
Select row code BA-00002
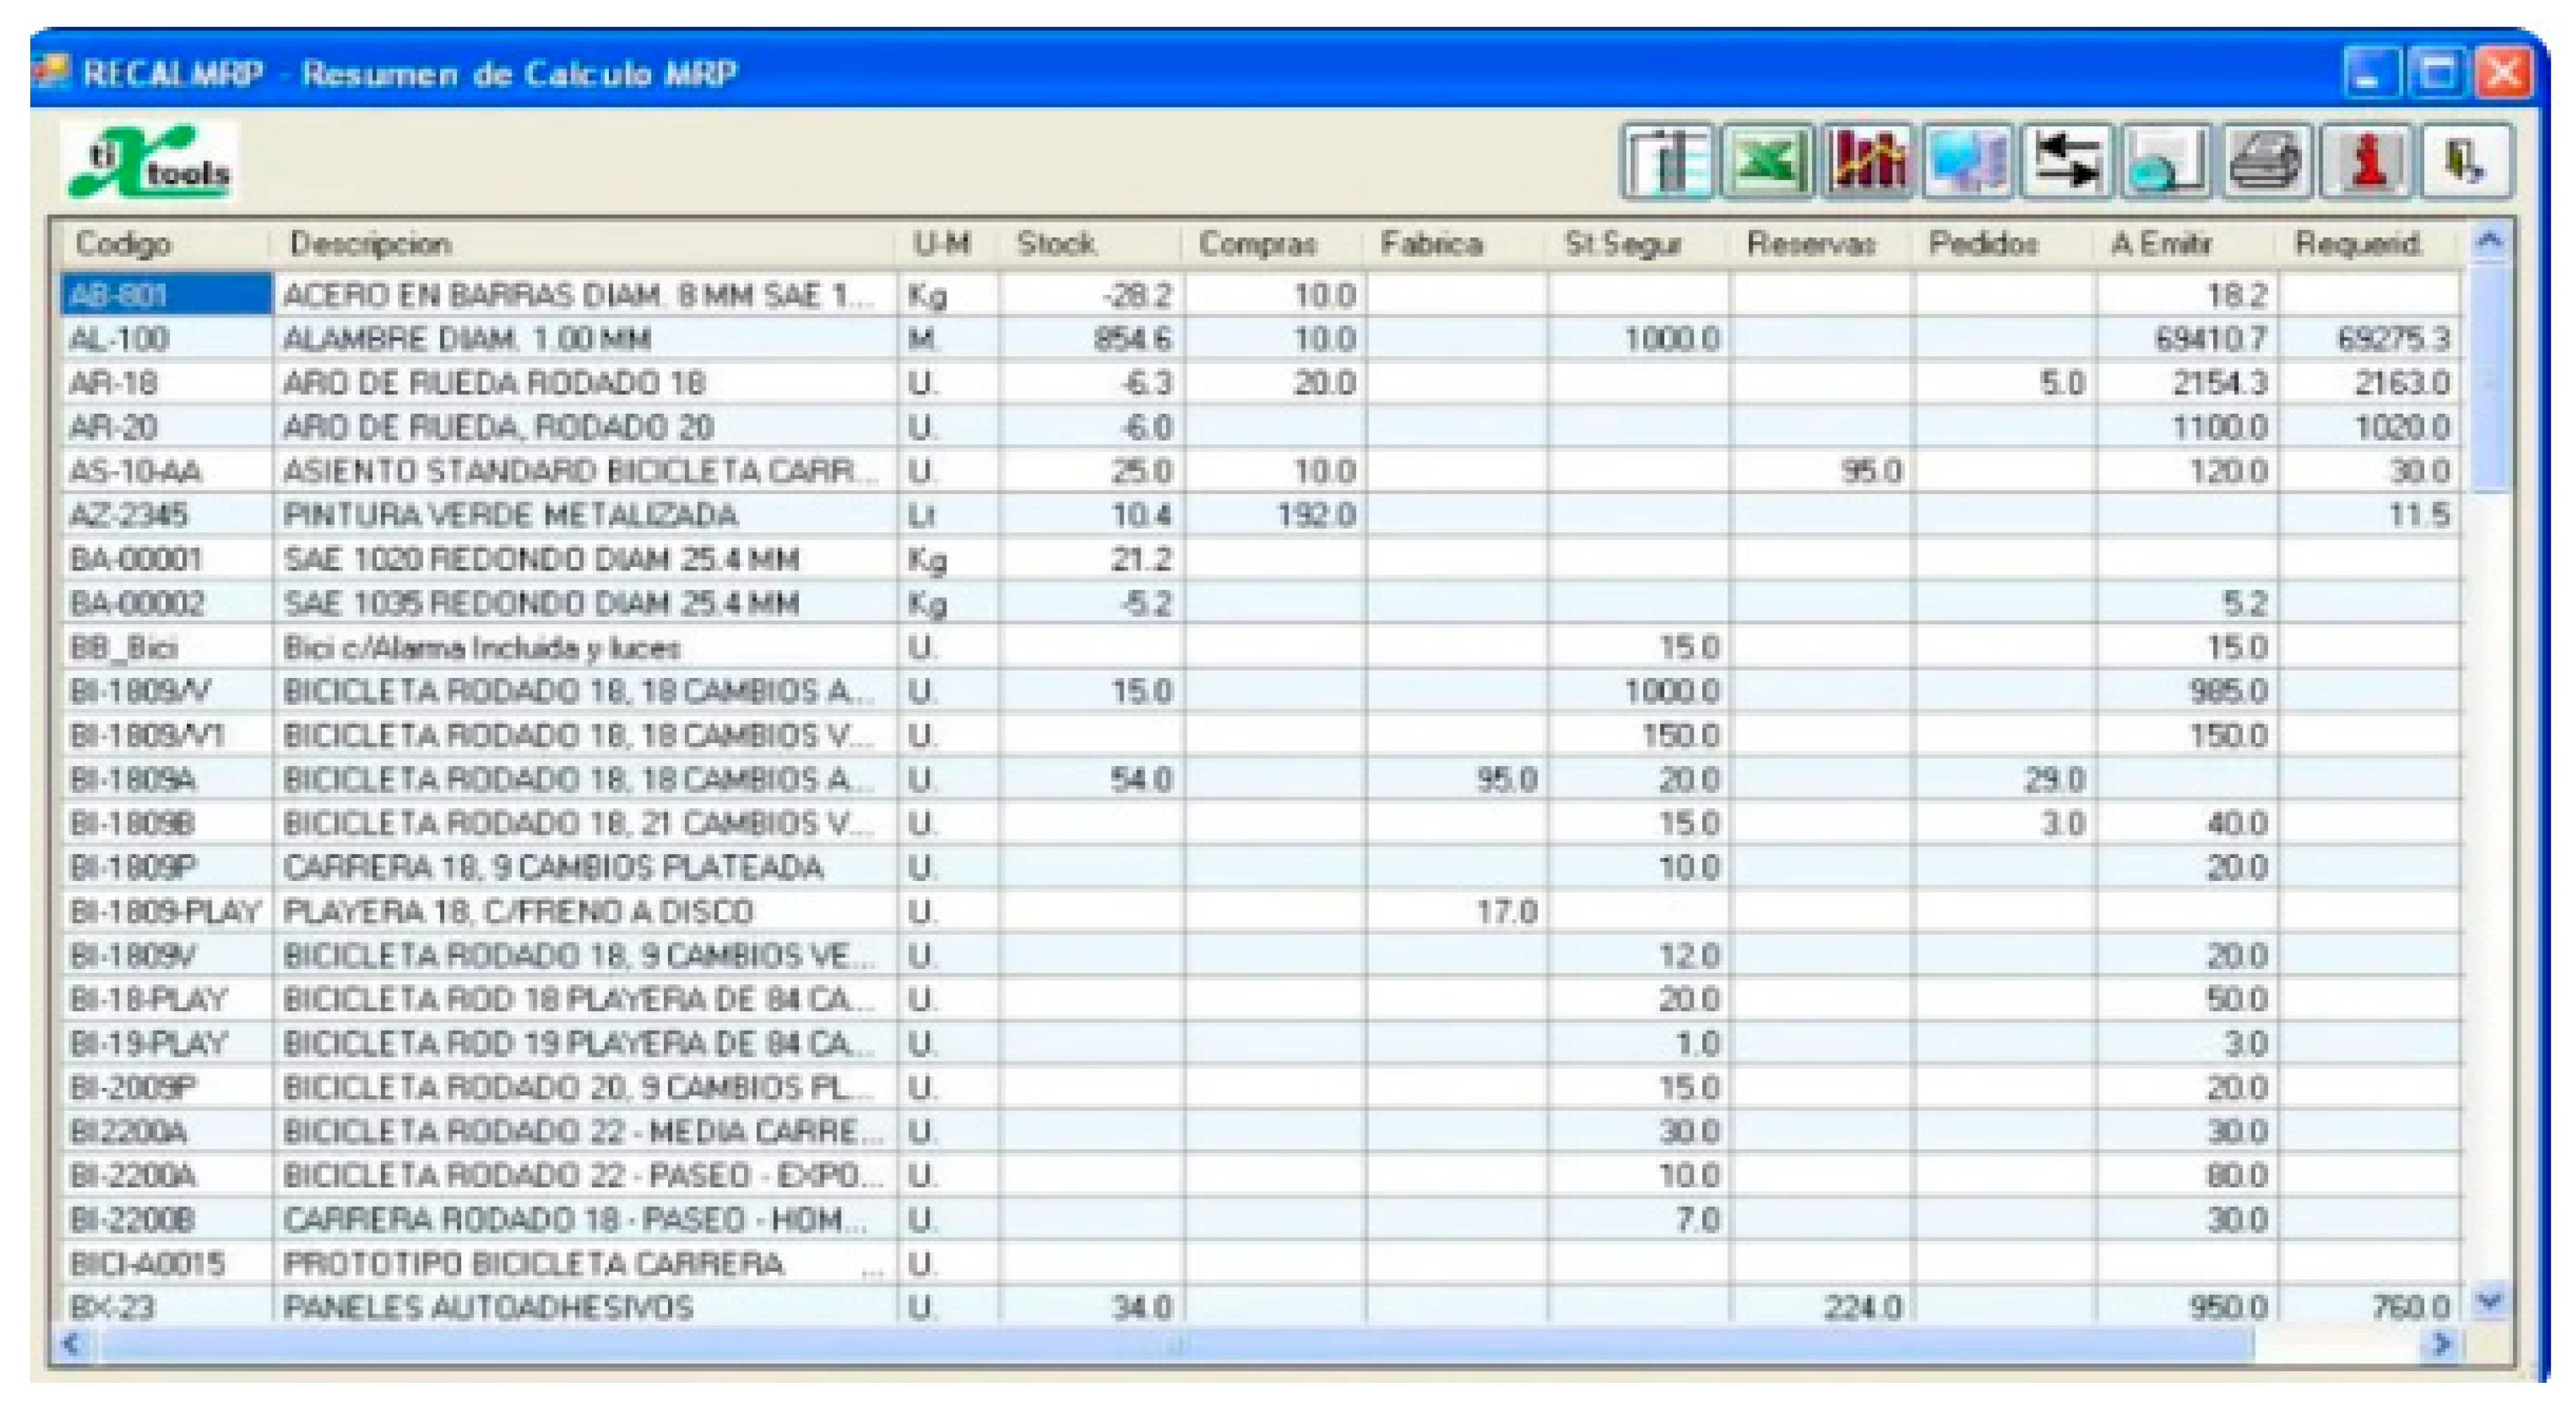point(167,603)
